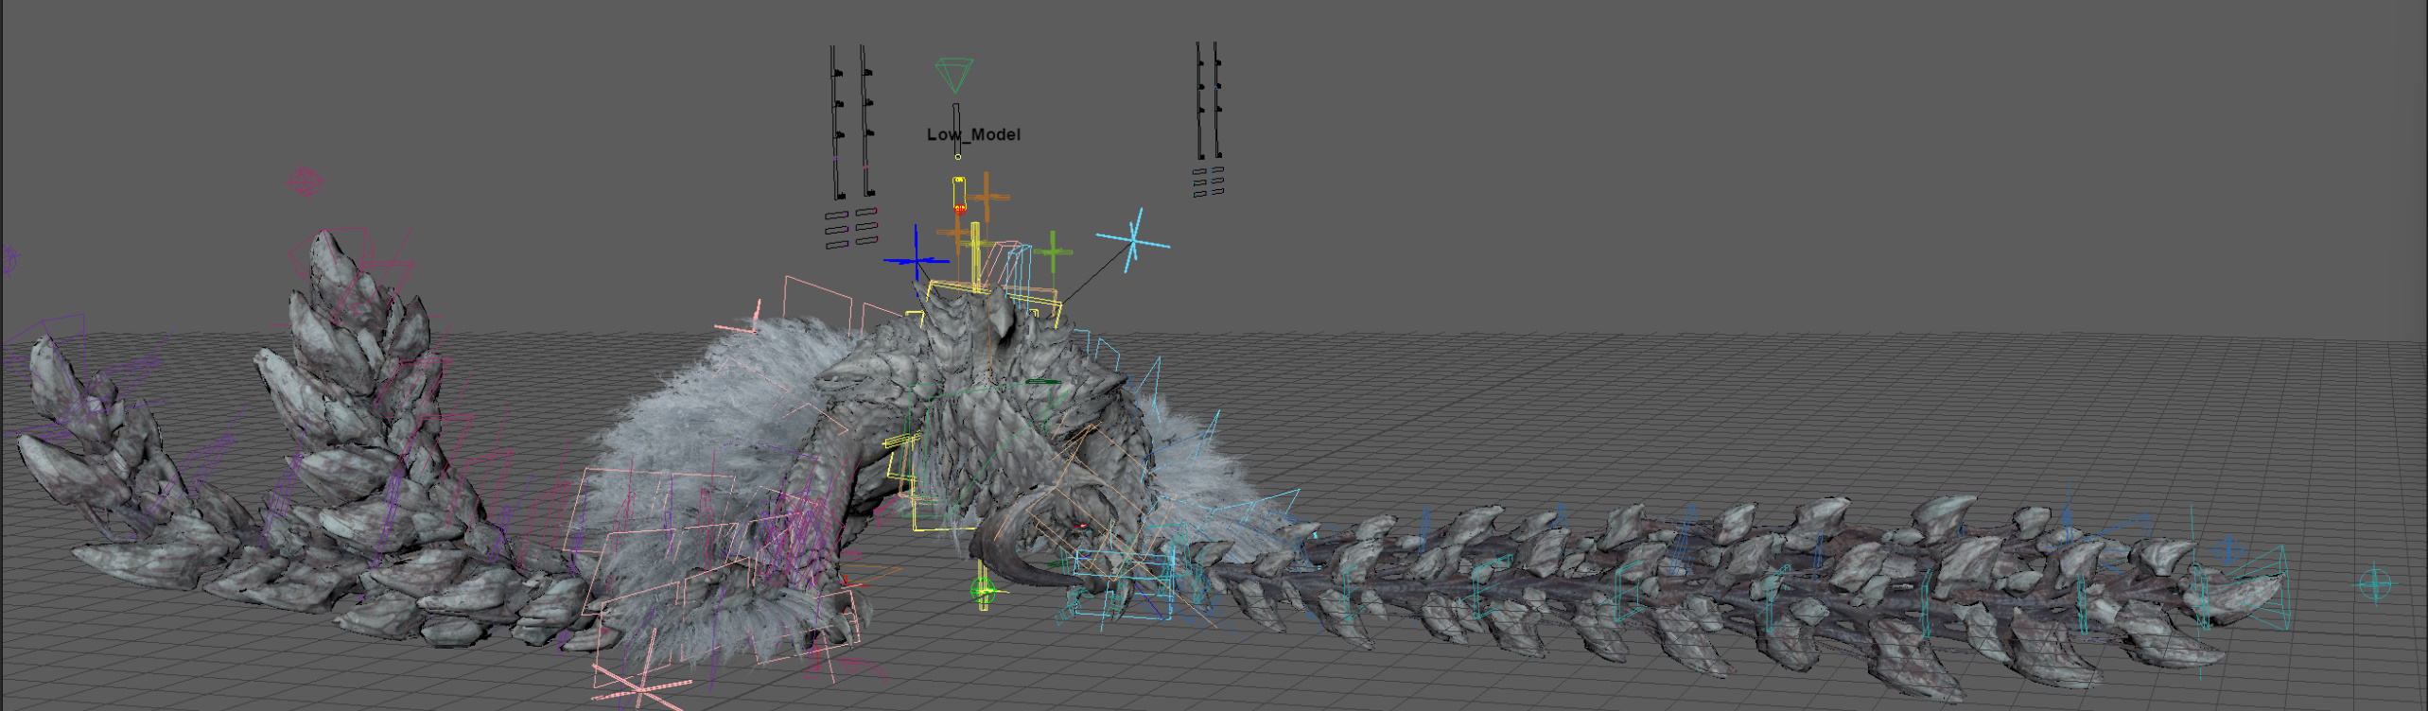Click top-right box in right blue switch grid
Viewport: 2428px width, 711px height.
pyautogui.click(x=1217, y=170)
